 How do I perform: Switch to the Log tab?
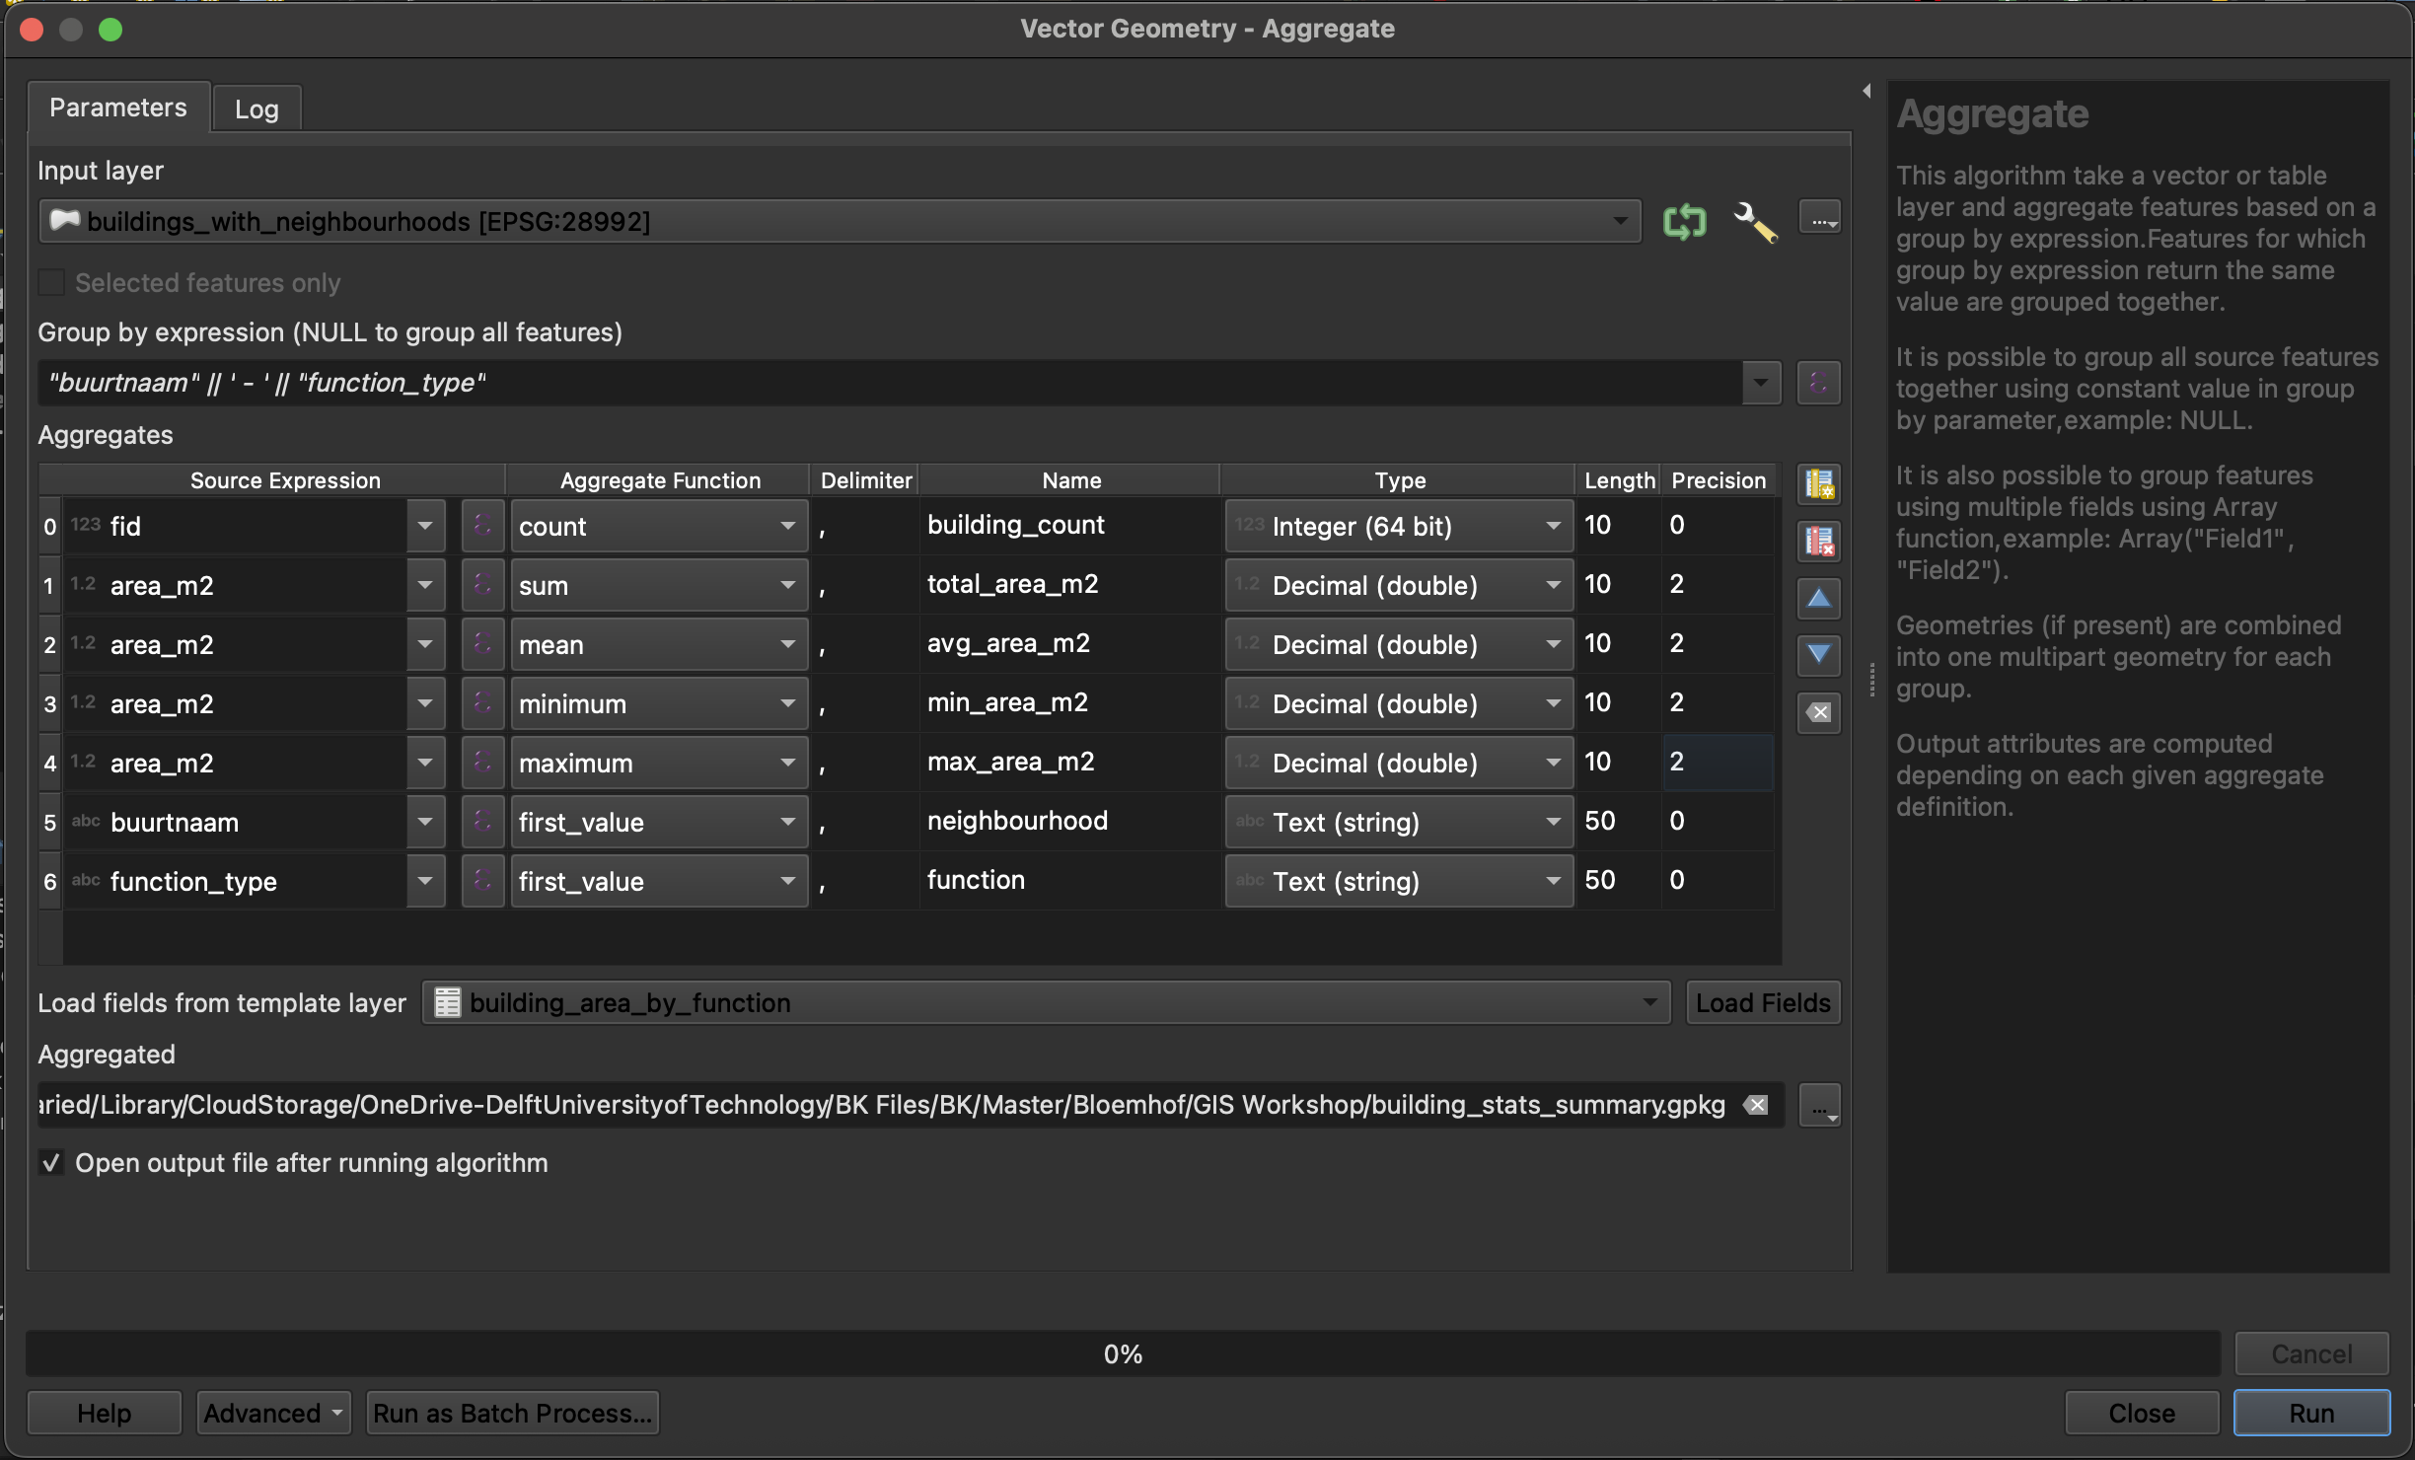click(256, 109)
